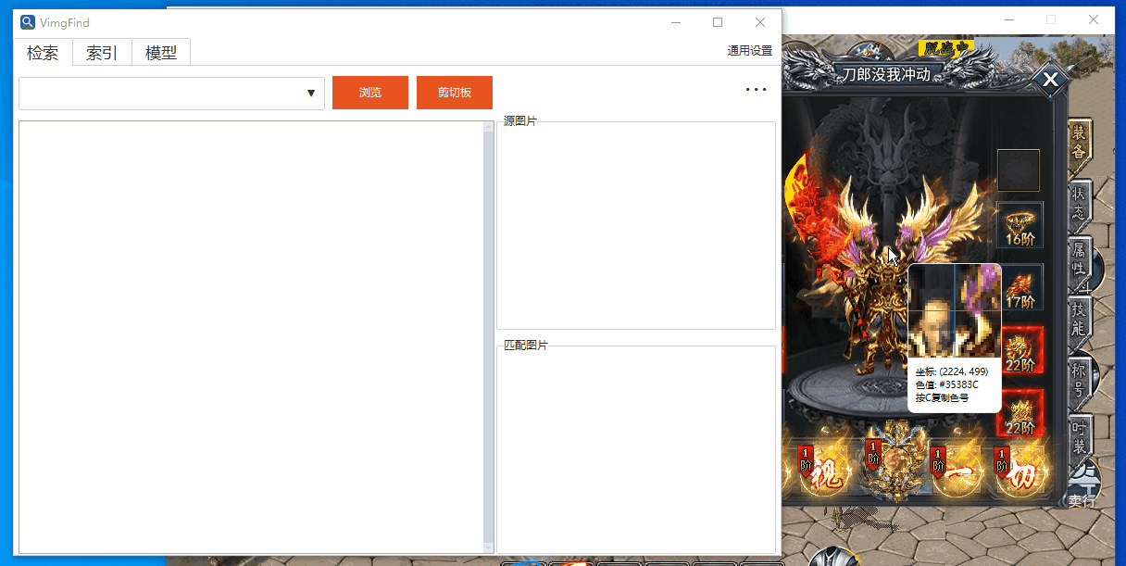This screenshot has height=566, width=1126.
Task: Click the 色值: #35383C text in magnifier popup
Action: (x=946, y=384)
